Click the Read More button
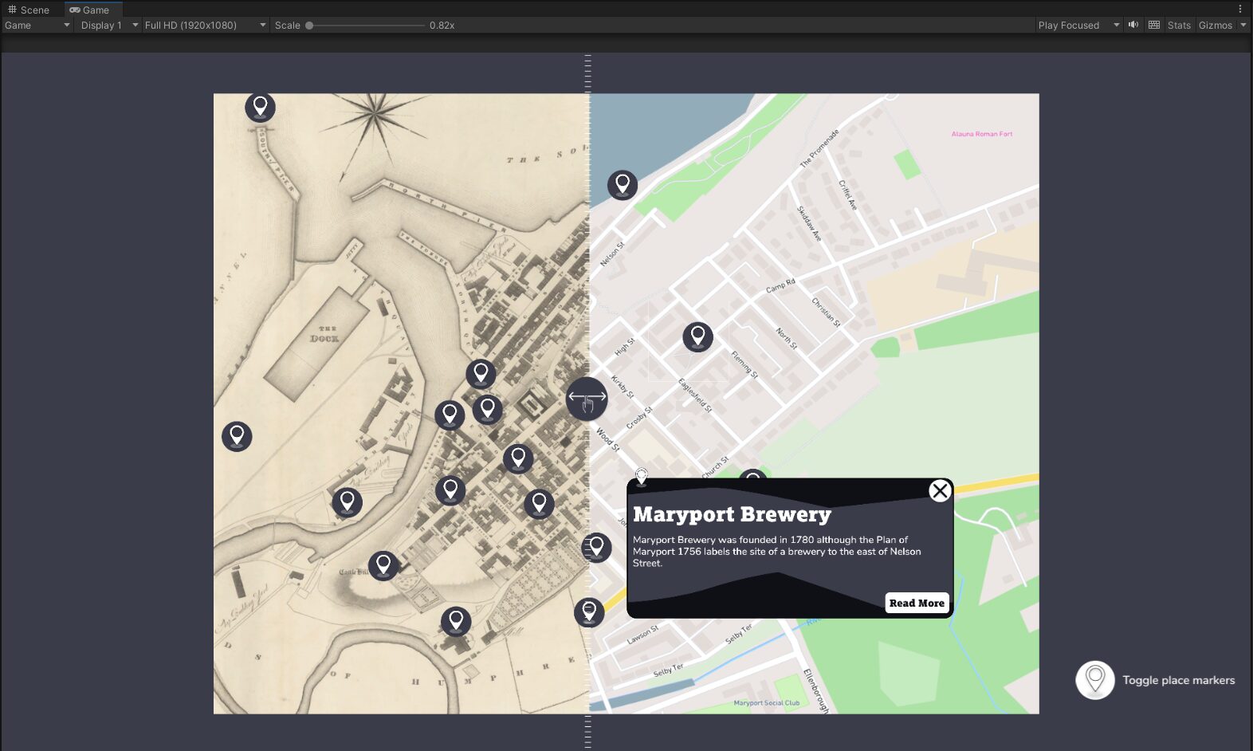This screenshot has width=1253, height=751. pos(917,603)
